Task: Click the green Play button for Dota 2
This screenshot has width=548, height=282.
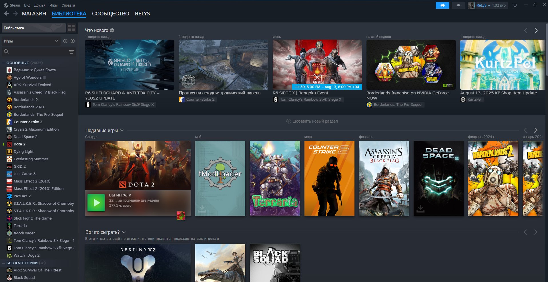Action: pos(96,203)
